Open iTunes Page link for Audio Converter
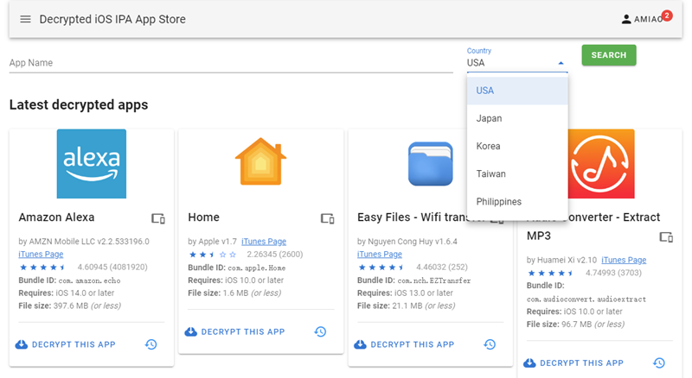 (x=624, y=260)
